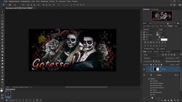Toggle the Тиснение effect visibility

pos(151,81)
